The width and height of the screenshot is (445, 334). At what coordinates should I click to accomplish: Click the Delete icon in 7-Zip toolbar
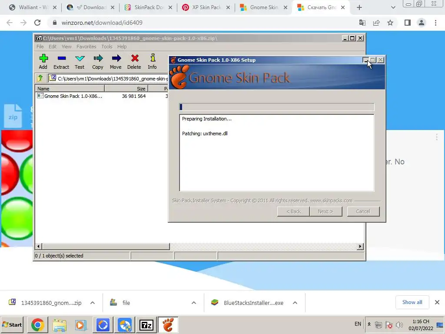click(134, 62)
